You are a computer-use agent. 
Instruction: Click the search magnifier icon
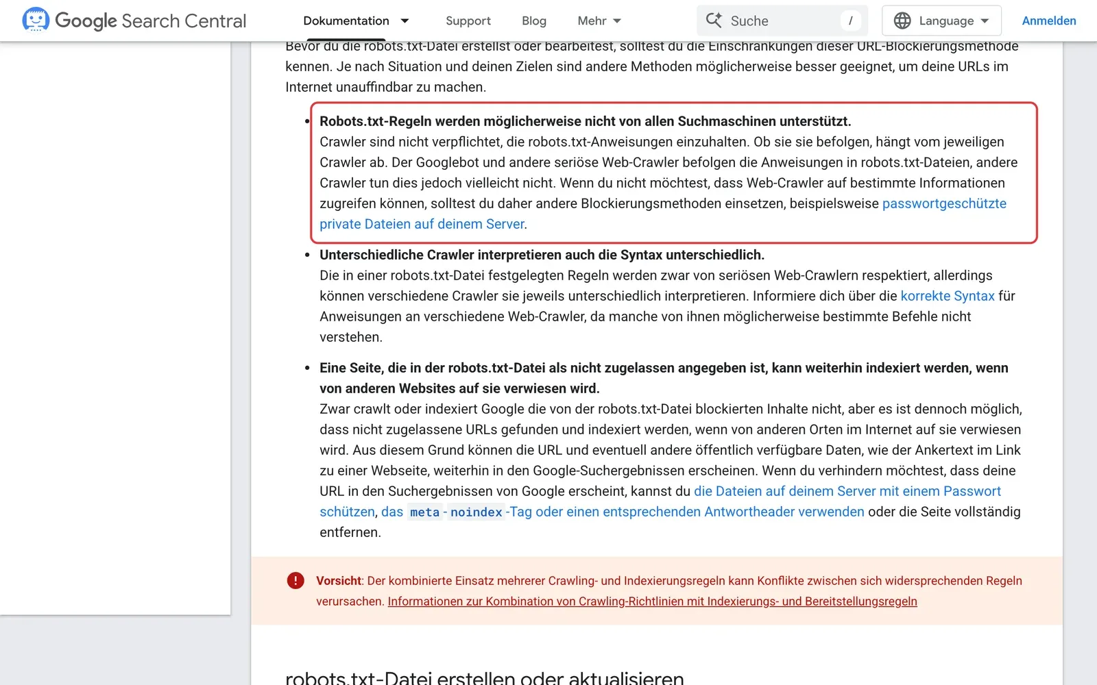[714, 21]
